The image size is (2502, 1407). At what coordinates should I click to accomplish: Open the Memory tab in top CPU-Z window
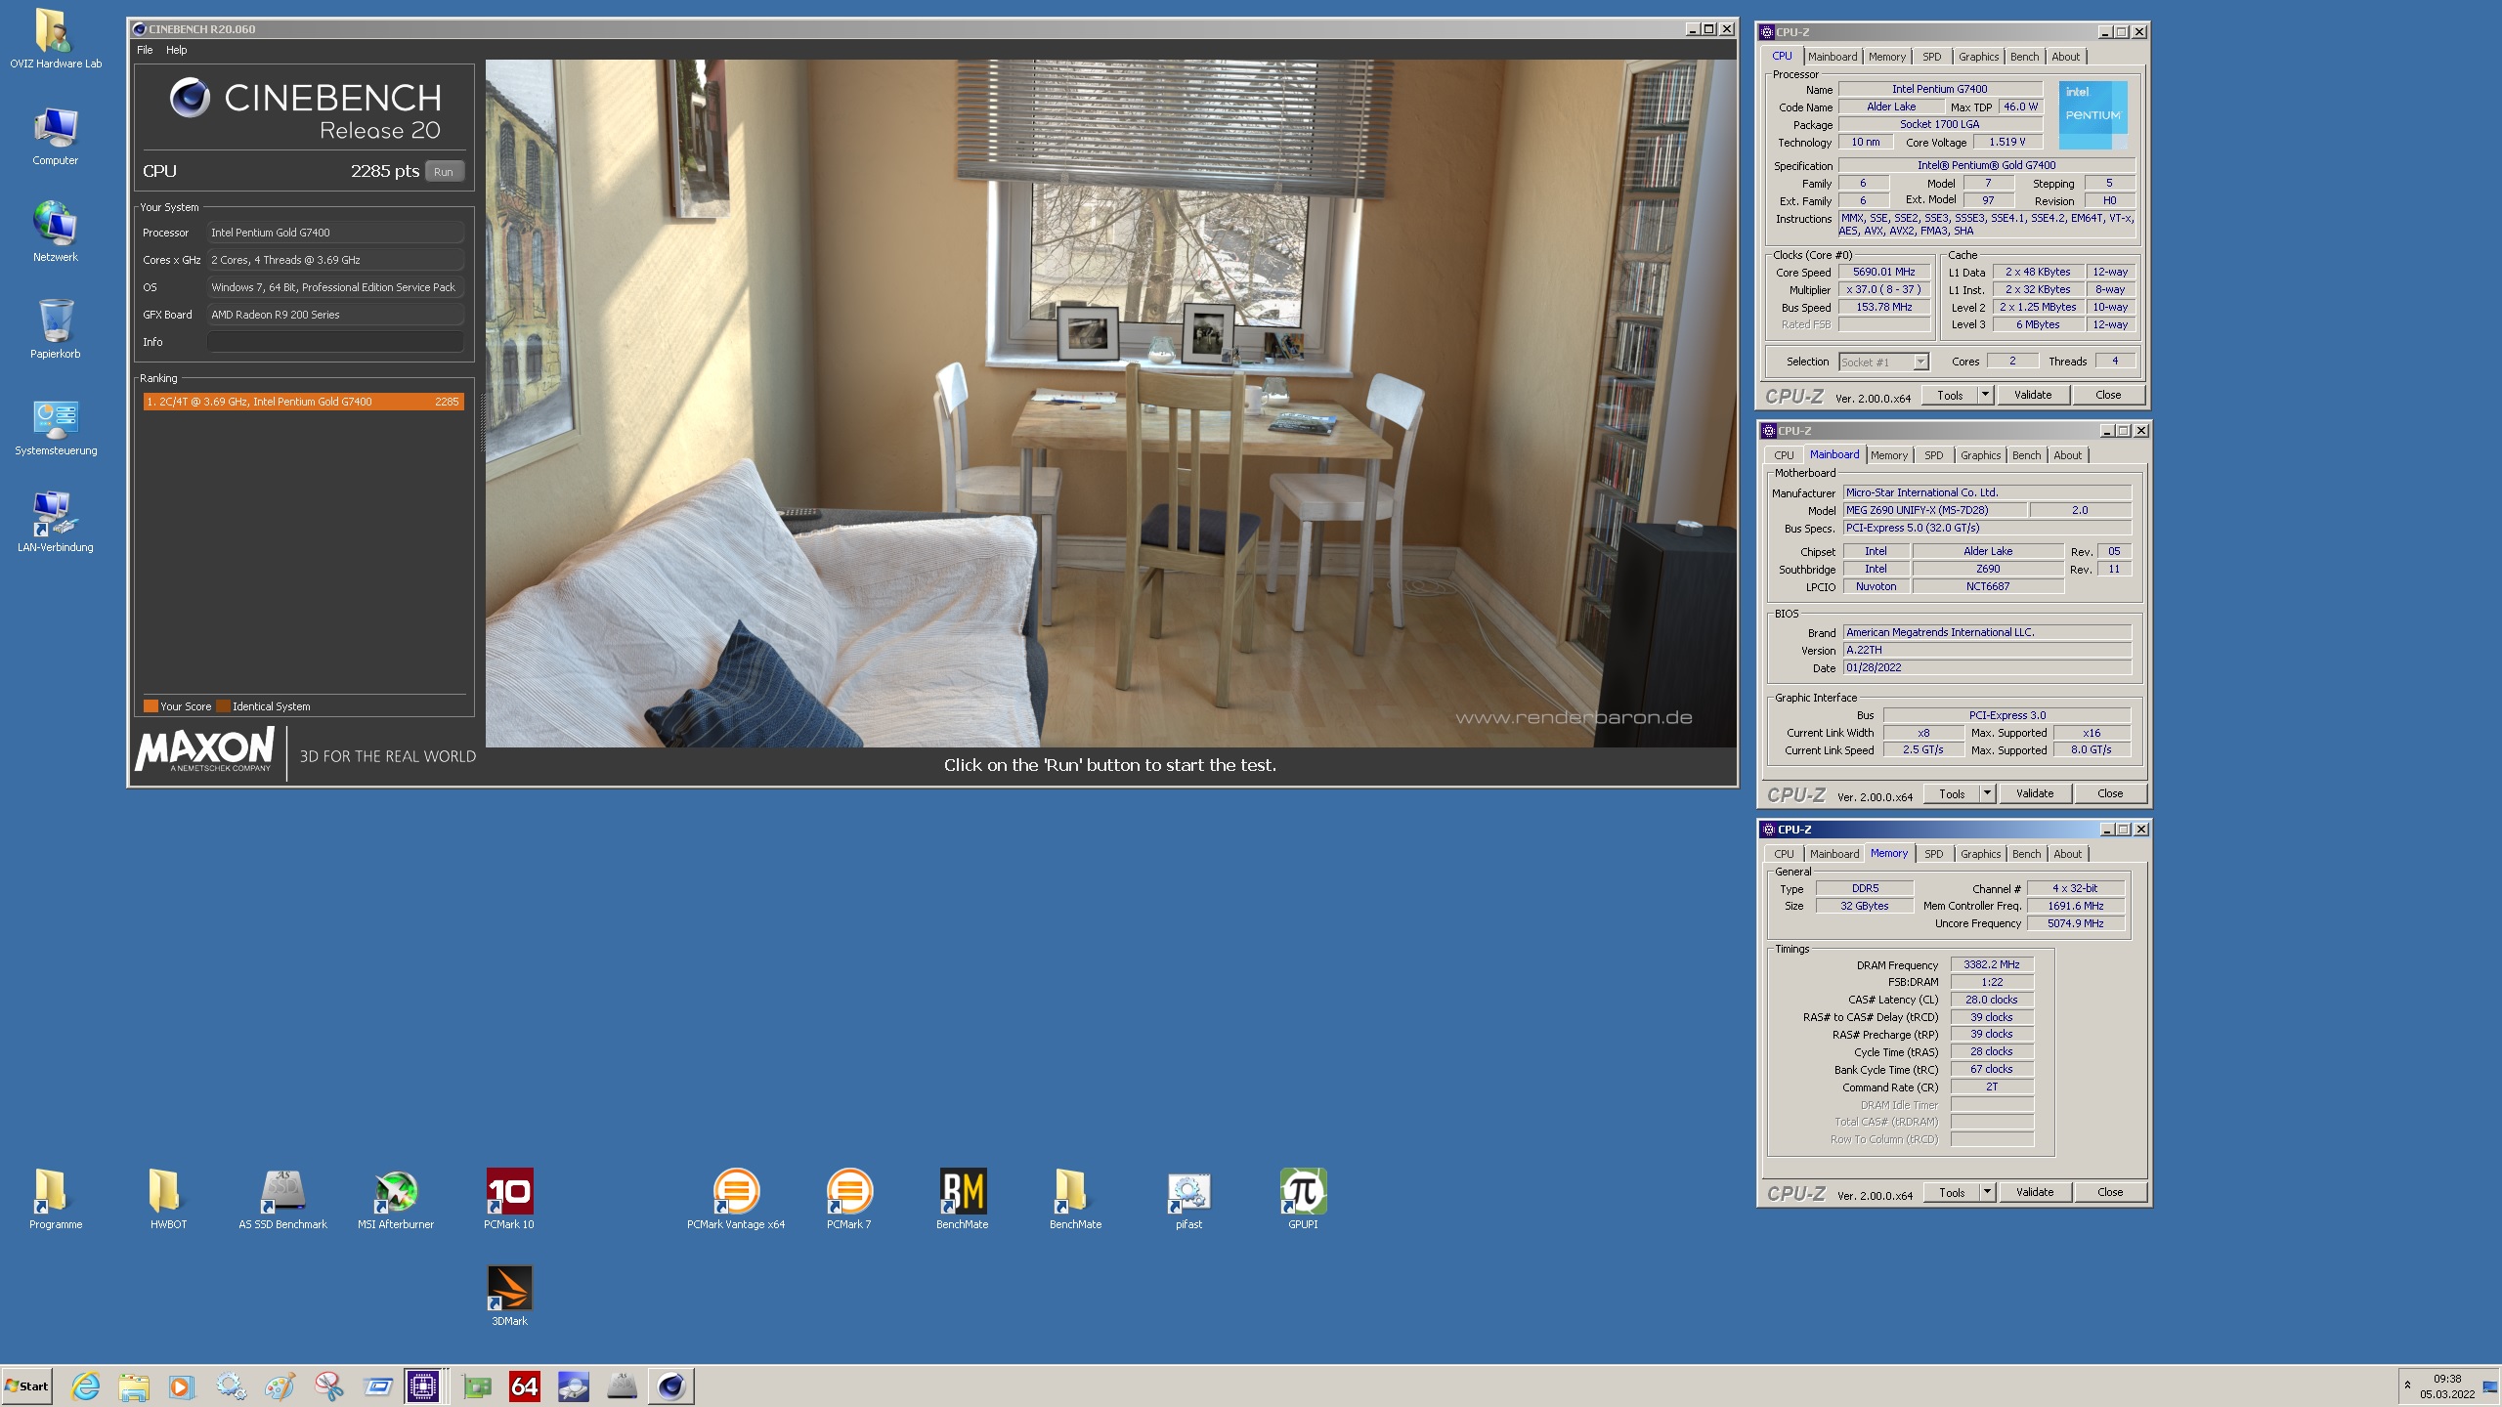(x=1886, y=57)
